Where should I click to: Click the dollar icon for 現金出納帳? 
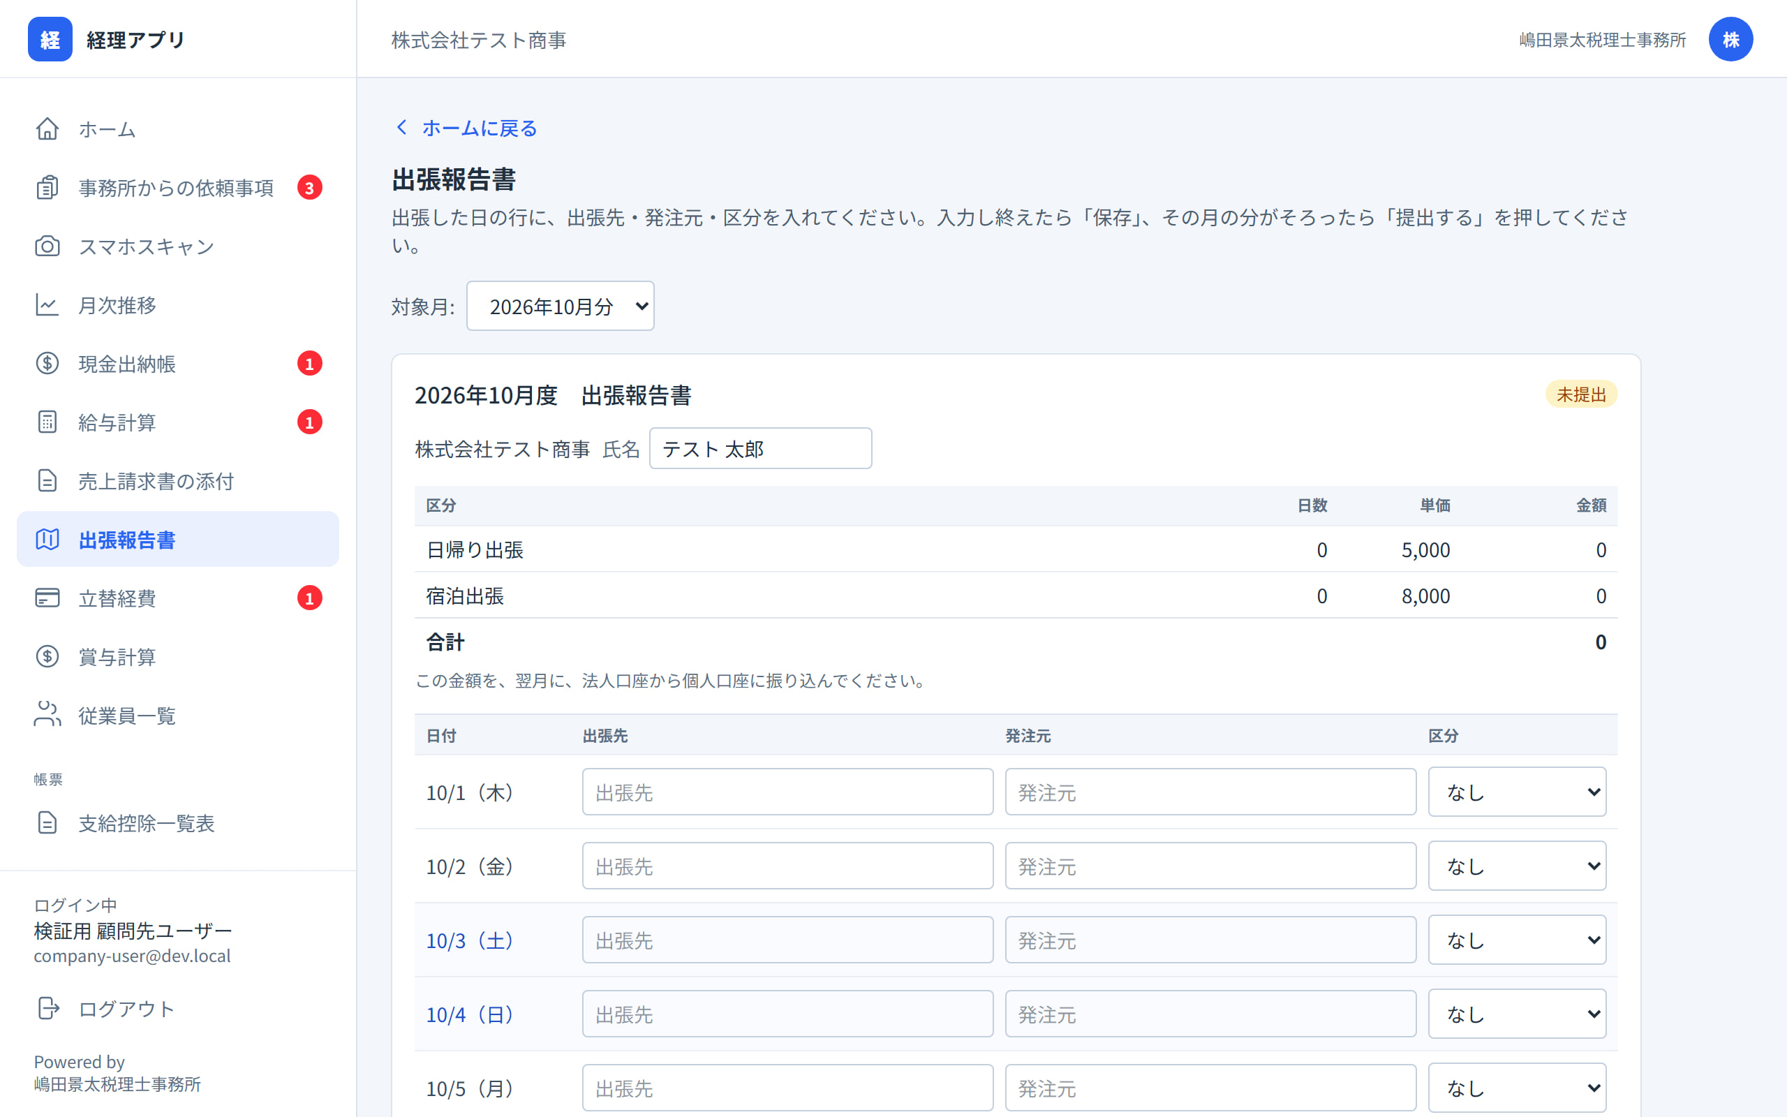click(x=47, y=364)
